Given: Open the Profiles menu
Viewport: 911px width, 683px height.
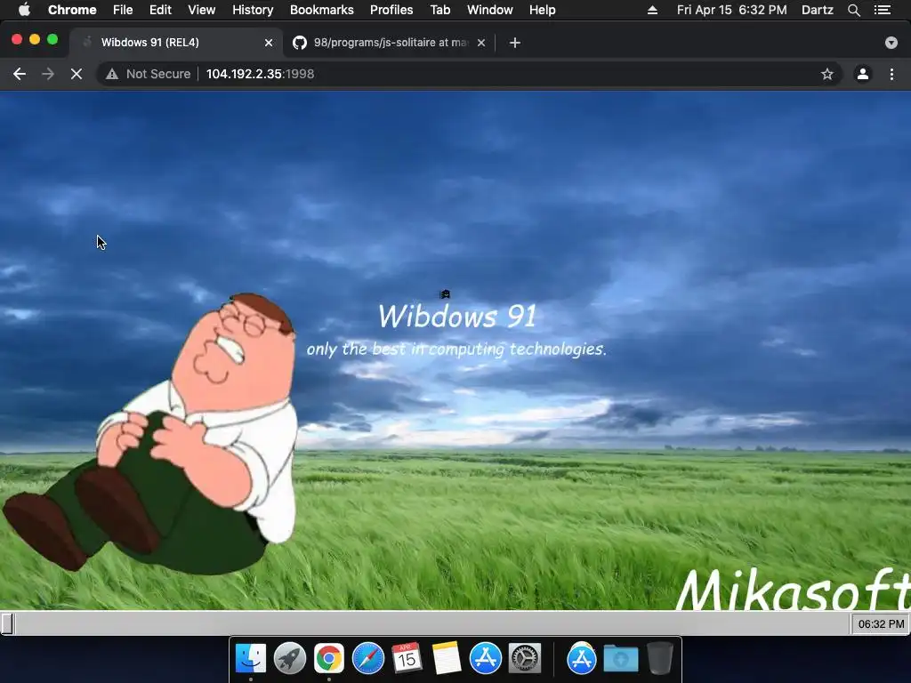Looking at the screenshot, I should click(391, 10).
